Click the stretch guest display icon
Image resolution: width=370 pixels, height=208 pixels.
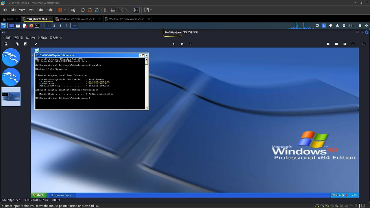coord(146,10)
